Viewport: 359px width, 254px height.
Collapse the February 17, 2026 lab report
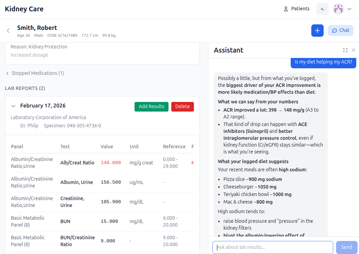[13, 106]
